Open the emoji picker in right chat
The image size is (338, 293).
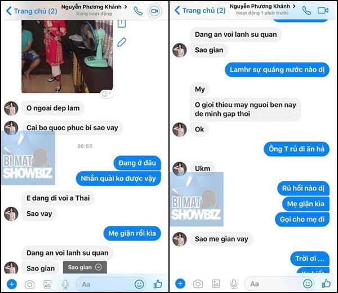tap(308, 283)
